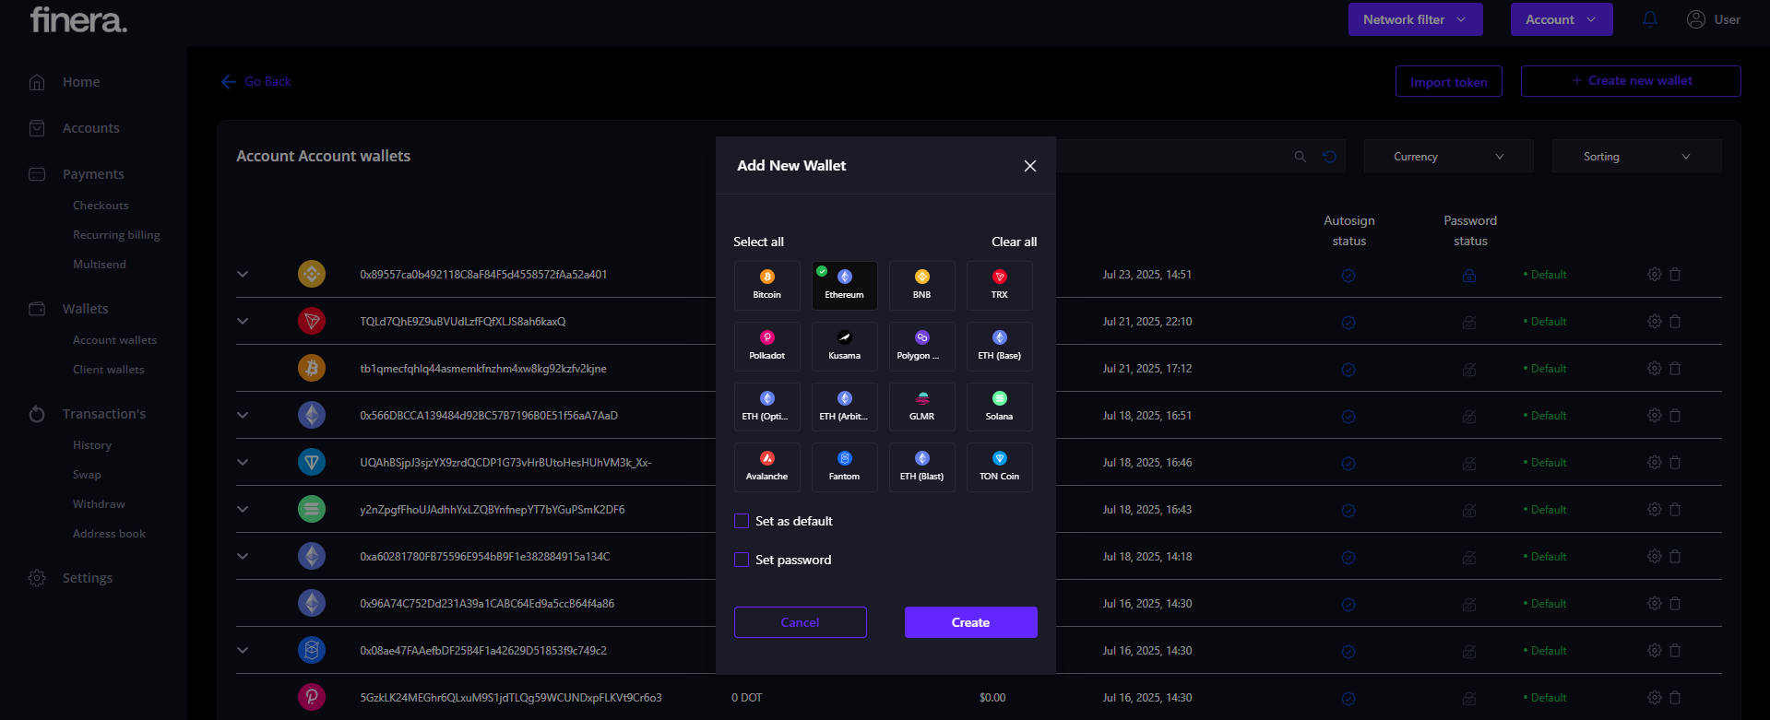Screen dimensions: 1770x720
Task: Click the Create button in the dialog
Action: [x=970, y=622]
